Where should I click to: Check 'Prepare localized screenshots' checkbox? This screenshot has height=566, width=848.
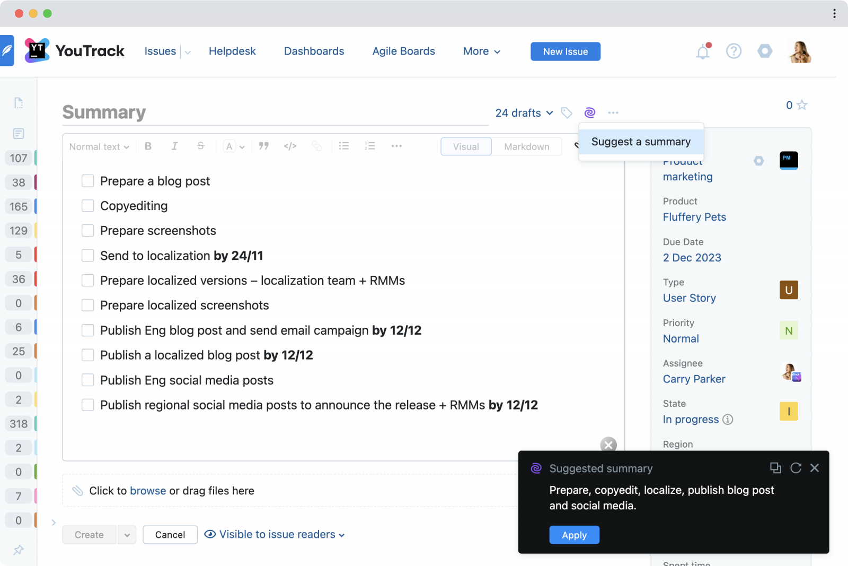click(x=88, y=305)
